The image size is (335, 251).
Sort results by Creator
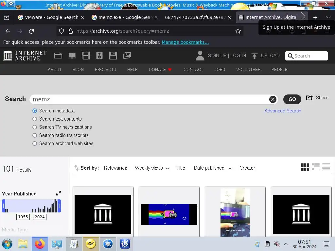point(247,168)
